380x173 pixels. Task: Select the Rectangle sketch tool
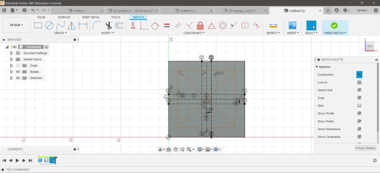coord(38,26)
